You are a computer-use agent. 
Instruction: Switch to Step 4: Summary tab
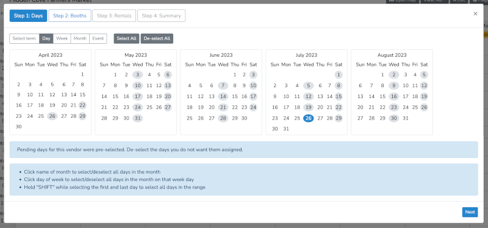point(161,16)
